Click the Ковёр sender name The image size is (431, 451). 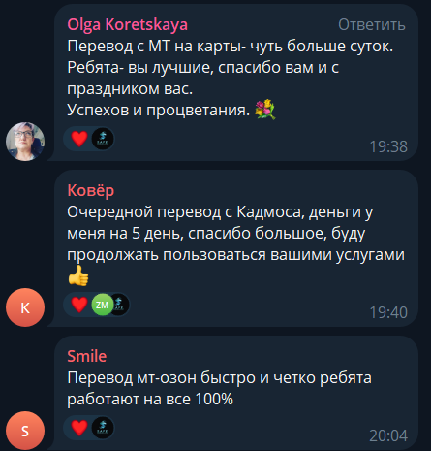pyautogui.click(x=91, y=190)
